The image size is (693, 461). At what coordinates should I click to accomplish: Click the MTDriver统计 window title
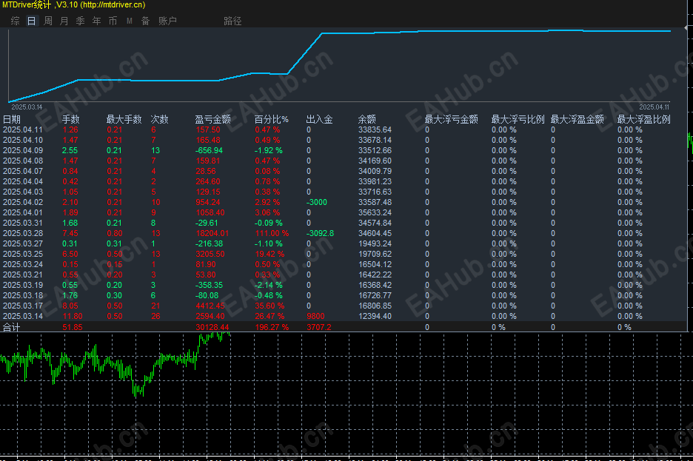27,5
